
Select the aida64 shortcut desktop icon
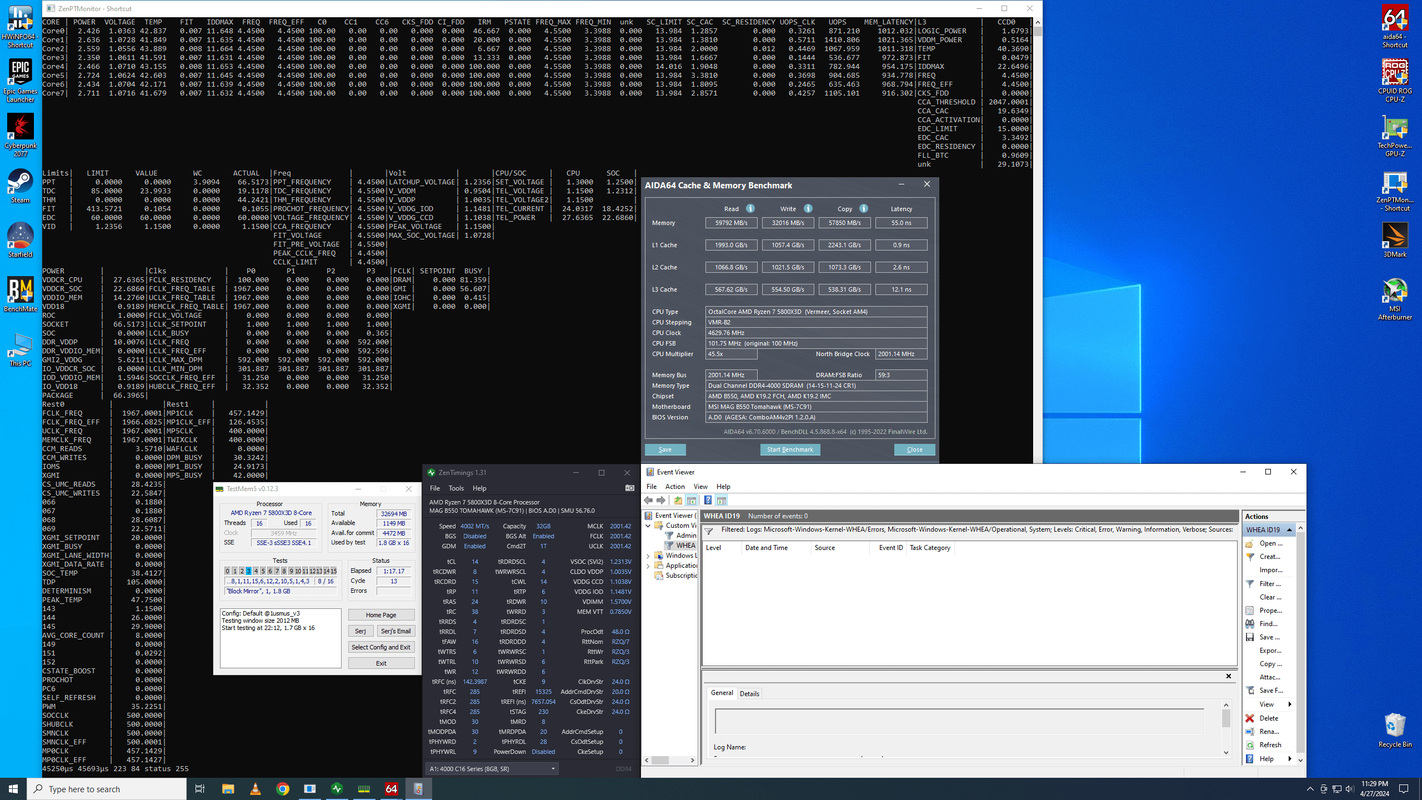tap(1395, 27)
